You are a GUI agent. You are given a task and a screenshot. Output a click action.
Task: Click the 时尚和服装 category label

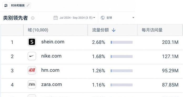pos(18,5)
